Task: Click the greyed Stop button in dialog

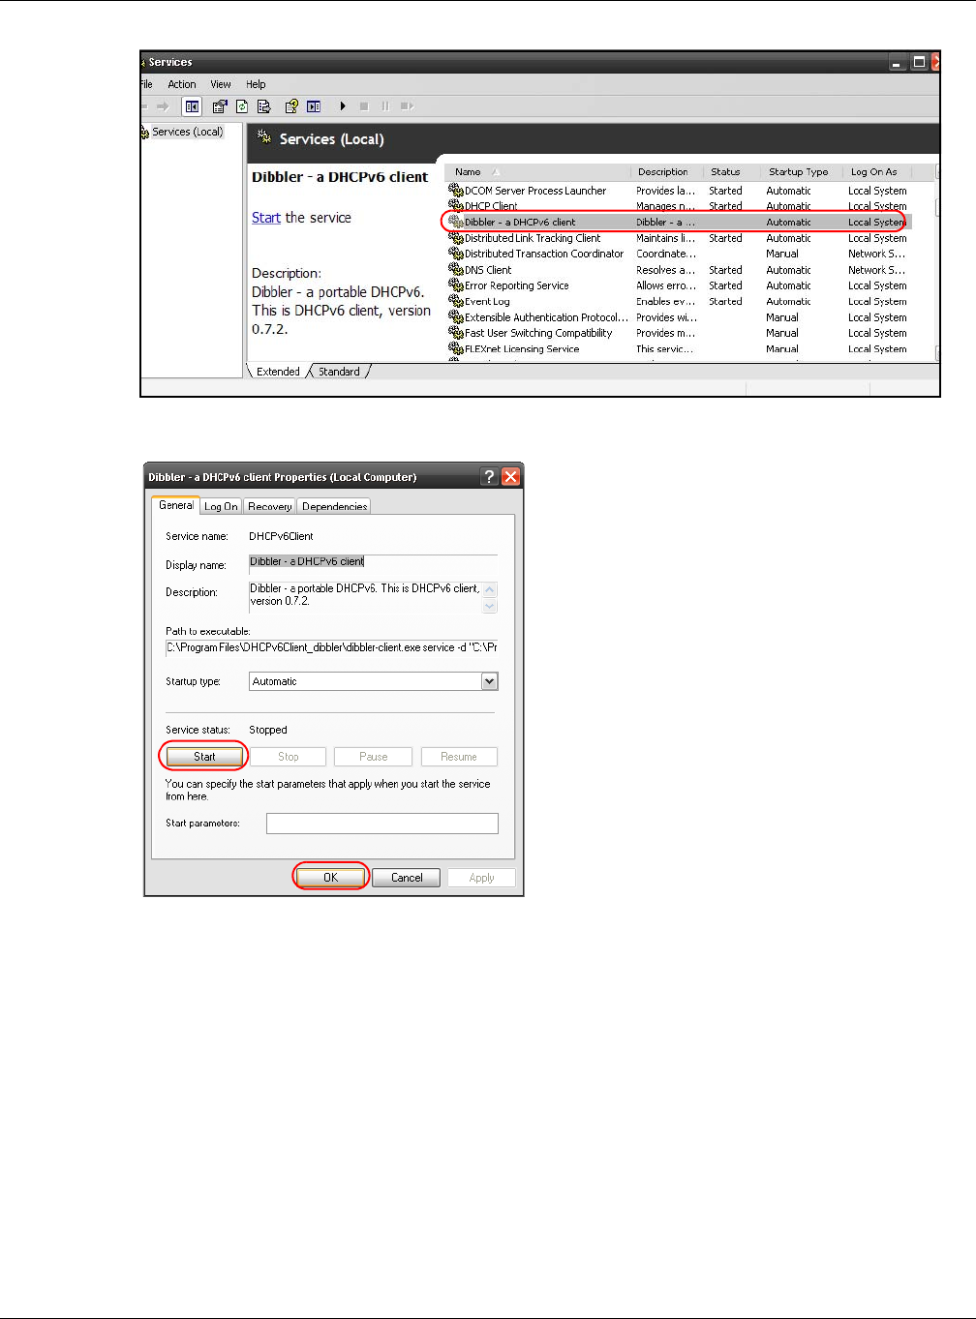Action: [289, 757]
